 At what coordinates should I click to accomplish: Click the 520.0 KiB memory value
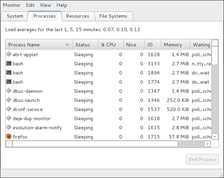click(178, 109)
